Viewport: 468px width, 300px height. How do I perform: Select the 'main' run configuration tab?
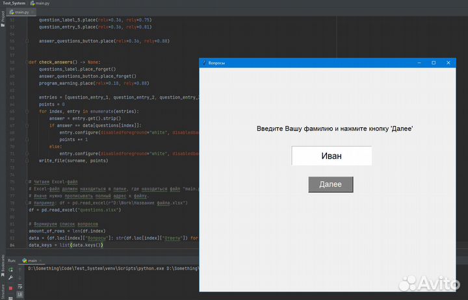pyautogui.click(x=29, y=260)
